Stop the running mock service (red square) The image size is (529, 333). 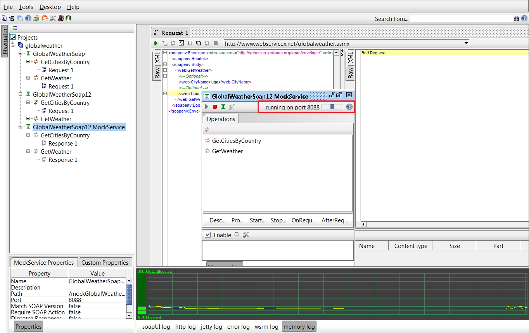click(215, 107)
